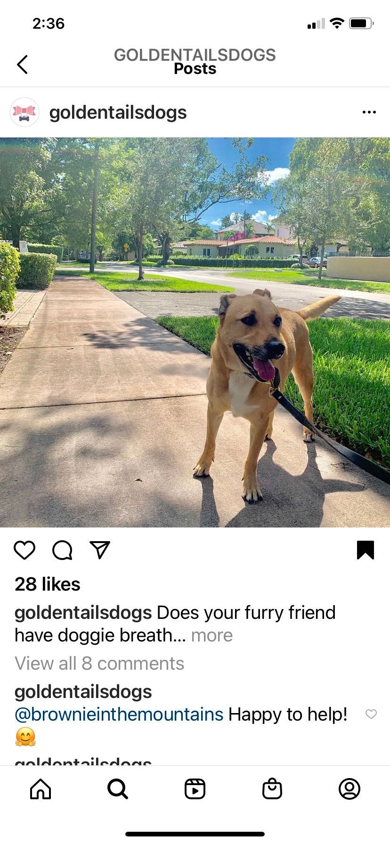390x844 pixels.
Task: Toggle the bookmark save icon
Action: coord(366,550)
